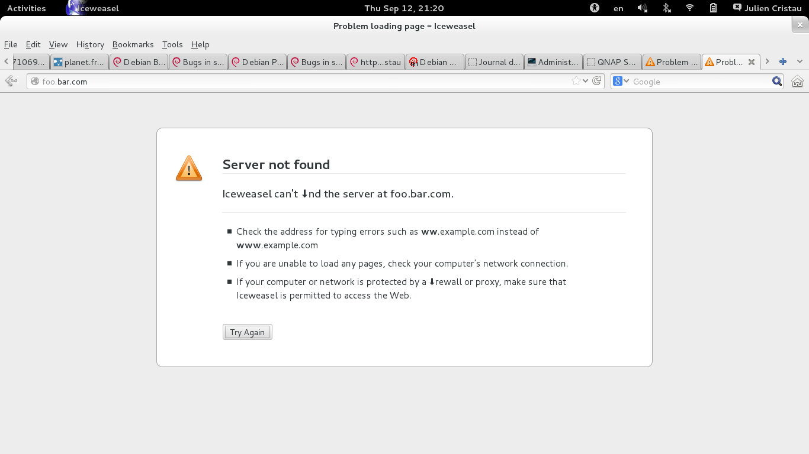Click the Wi-Fi network icon
The width and height of the screenshot is (809, 454).
[x=689, y=8]
